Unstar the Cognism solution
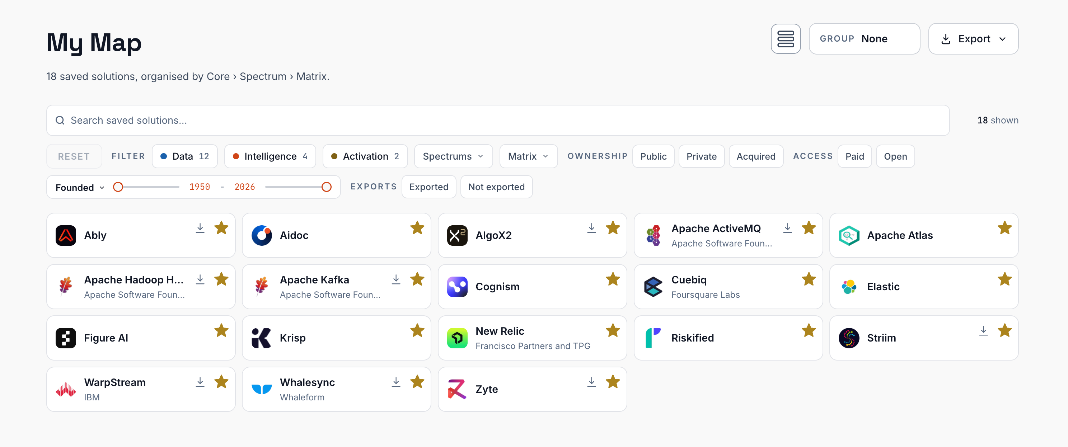This screenshot has width=1068, height=447. click(613, 279)
